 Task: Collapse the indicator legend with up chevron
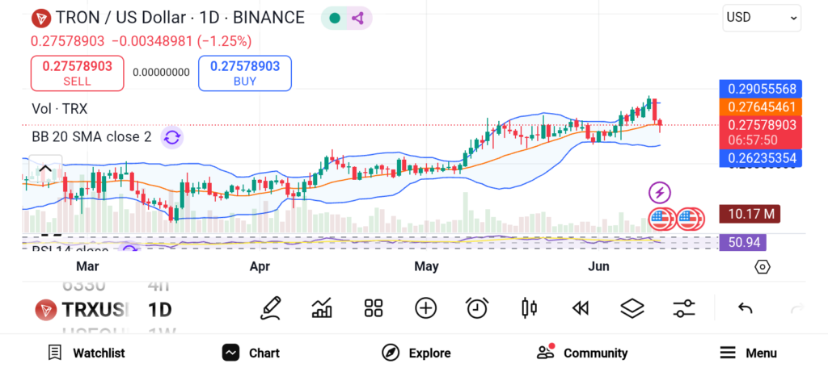[x=45, y=169]
